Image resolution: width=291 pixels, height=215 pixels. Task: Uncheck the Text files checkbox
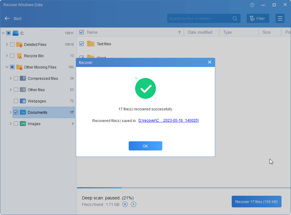pos(82,44)
